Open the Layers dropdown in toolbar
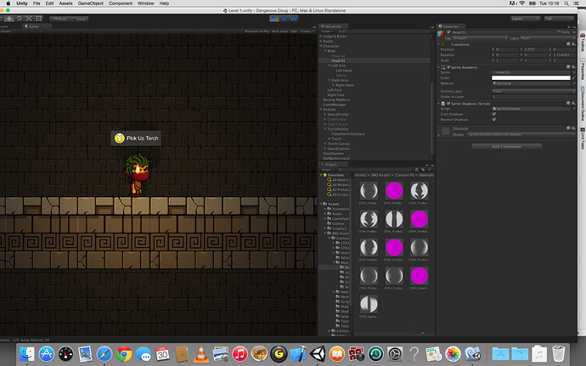Screen dimensions: 586x366 525,19
